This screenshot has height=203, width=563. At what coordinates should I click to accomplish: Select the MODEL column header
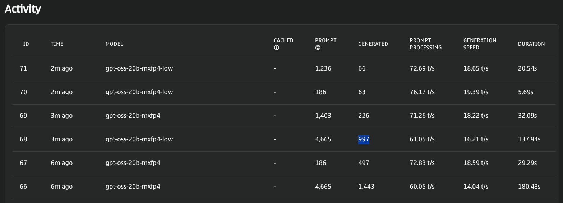click(x=114, y=44)
